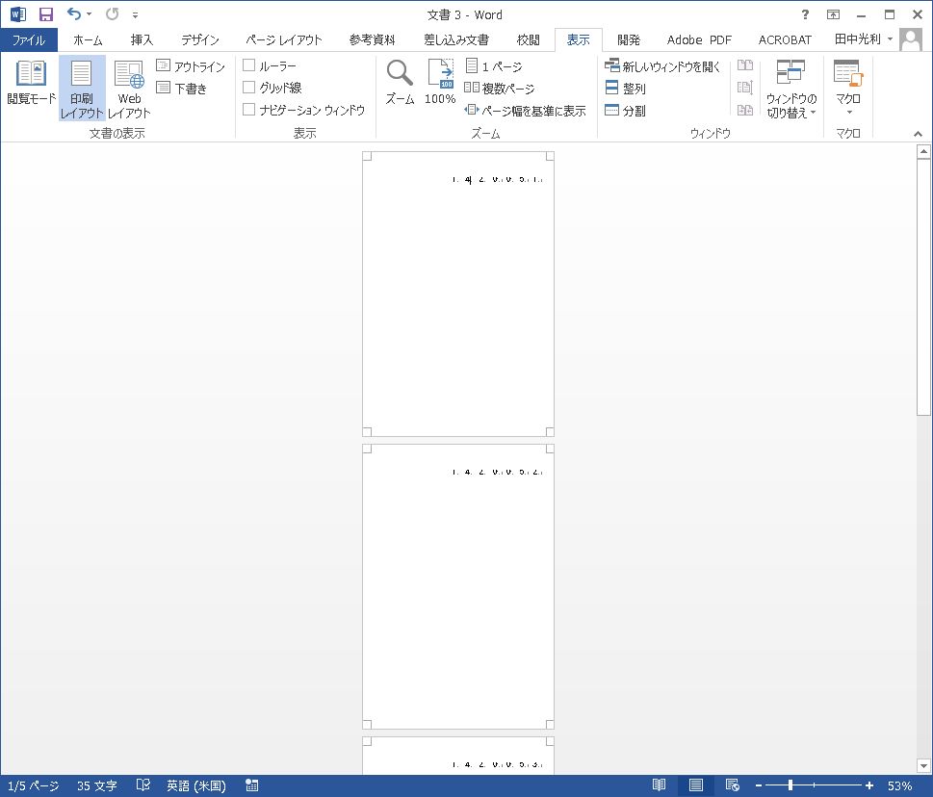Click ページ幅を基準に表示 option
The image size is (933, 797).
[525, 110]
